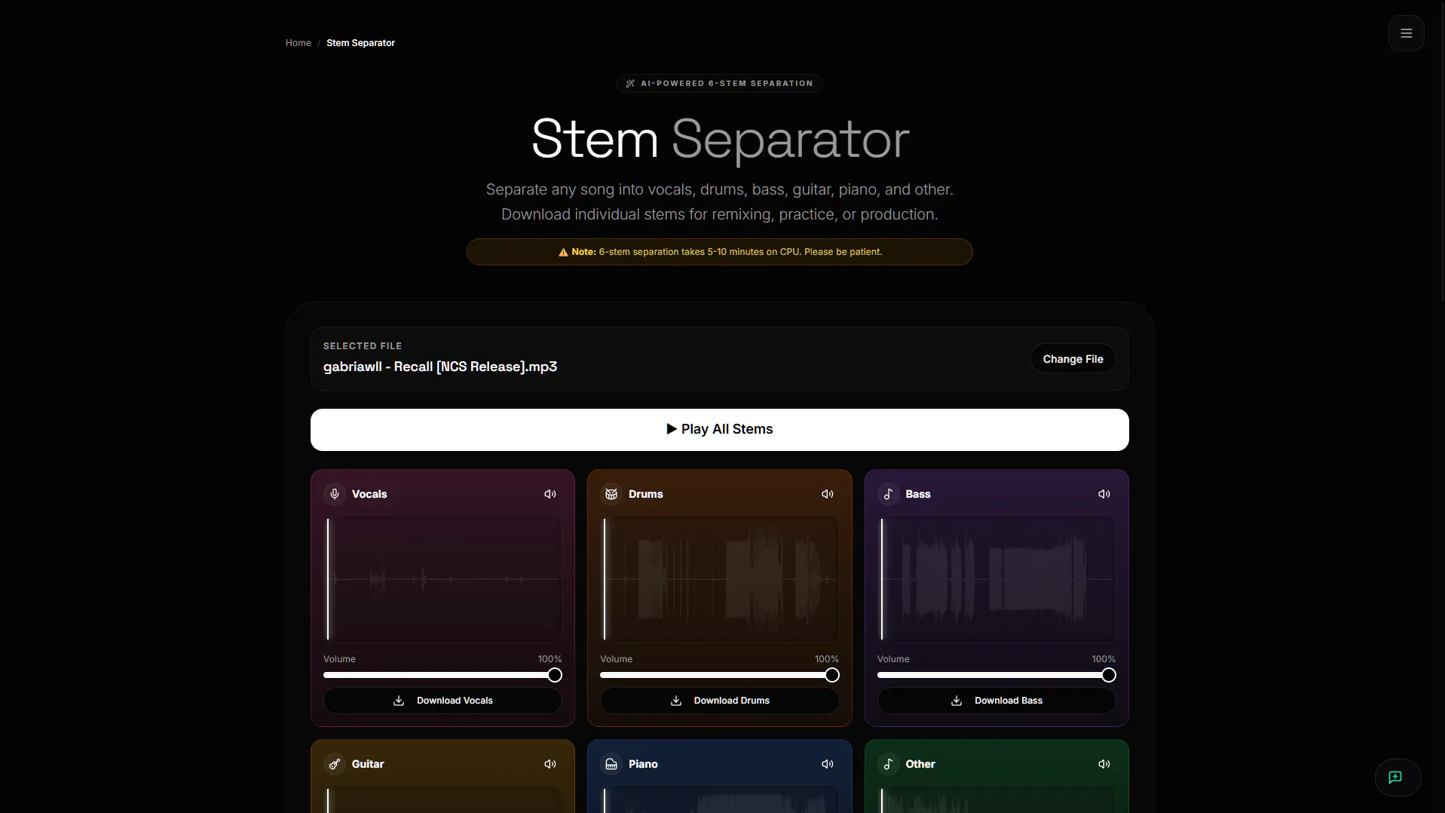This screenshot has height=813, width=1445.
Task: Click the Stem Separator breadcrumb
Action: tap(360, 43)
